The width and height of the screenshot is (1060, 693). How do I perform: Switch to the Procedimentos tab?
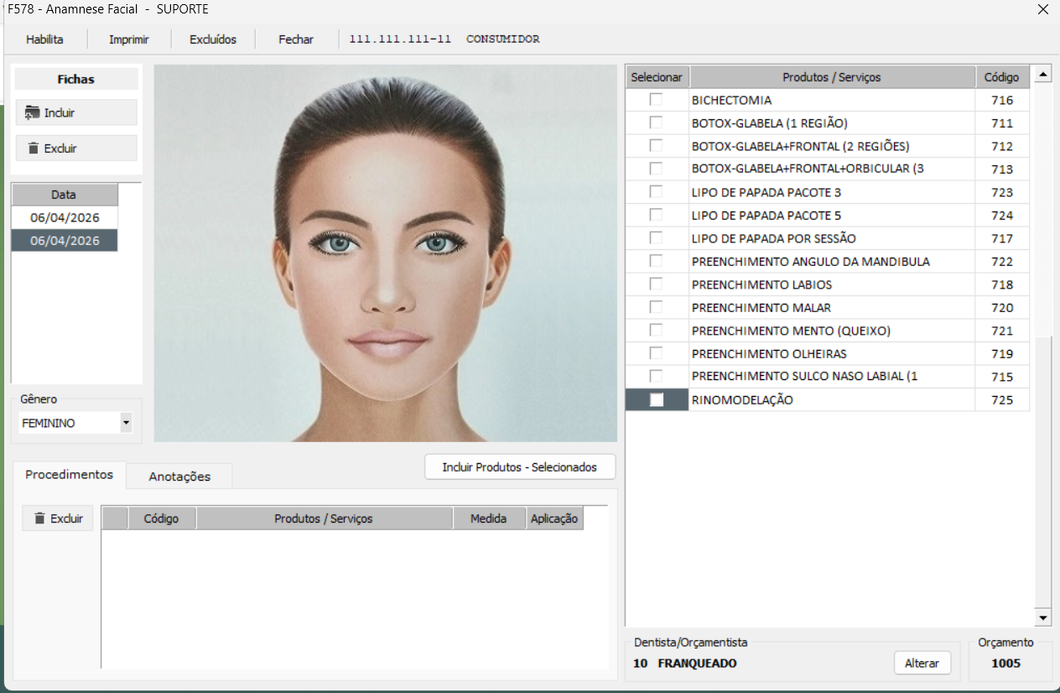[69, 475]
